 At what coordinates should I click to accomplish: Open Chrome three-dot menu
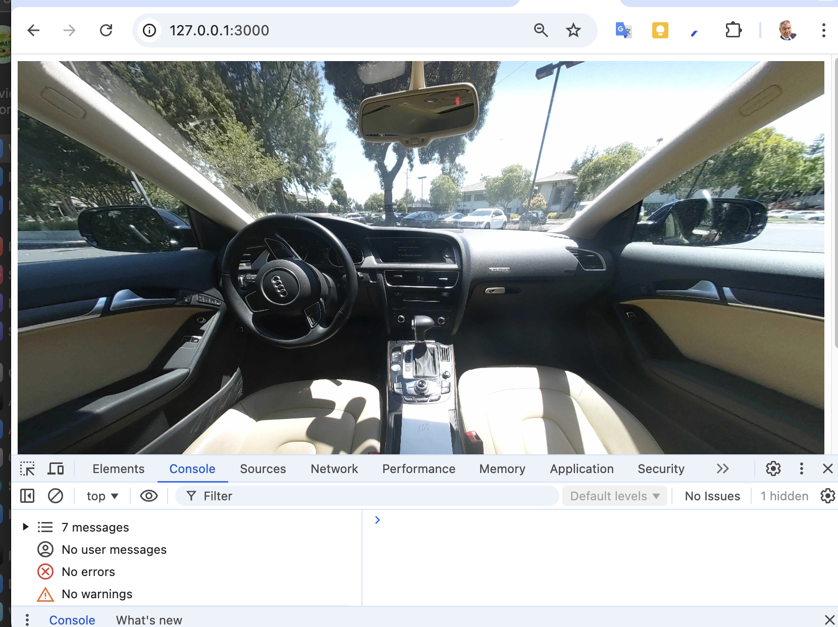[x=823, y=30]
